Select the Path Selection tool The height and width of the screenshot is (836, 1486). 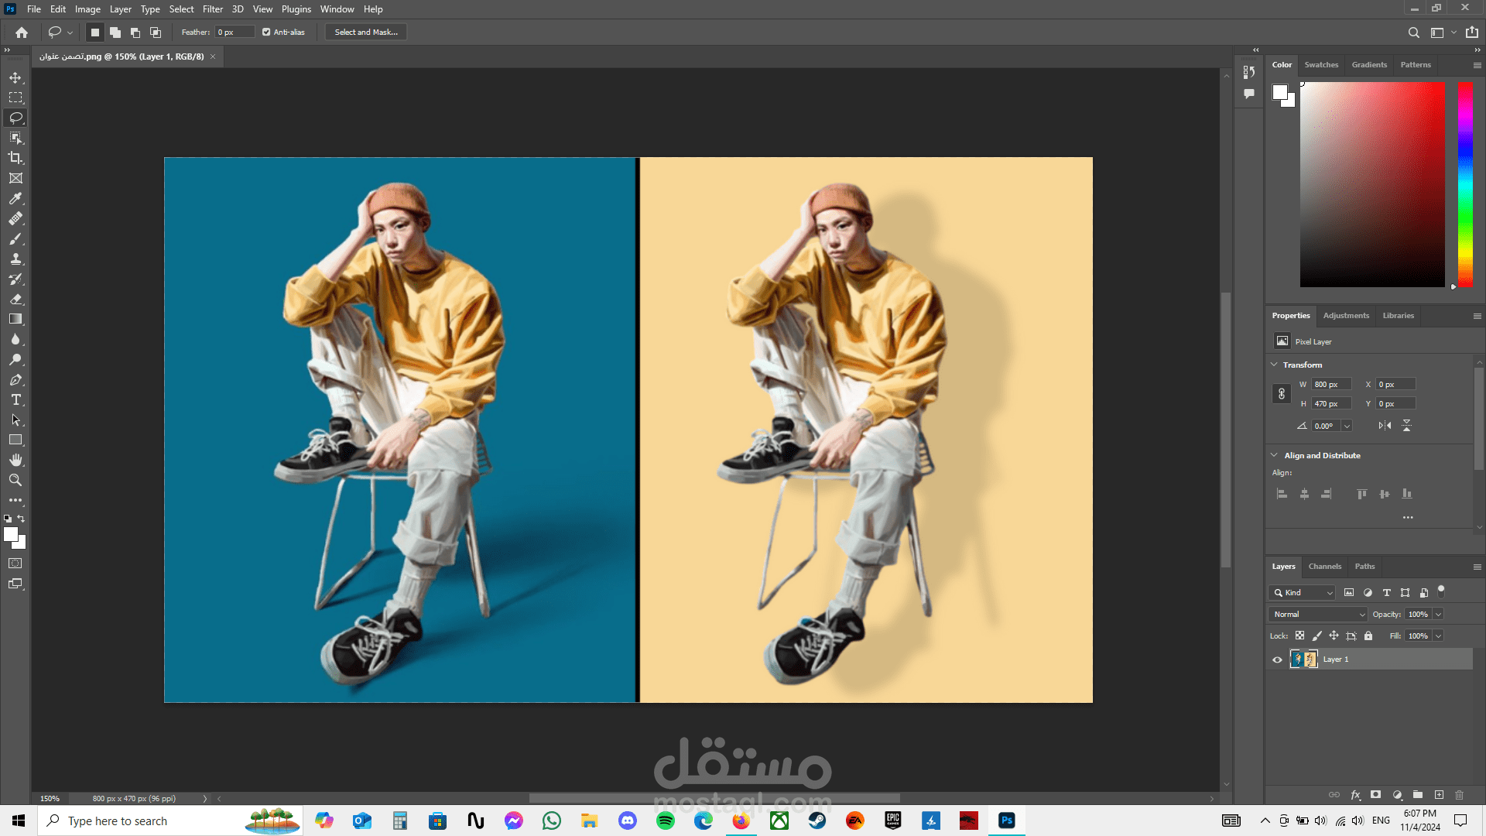(x=15, y=420)
